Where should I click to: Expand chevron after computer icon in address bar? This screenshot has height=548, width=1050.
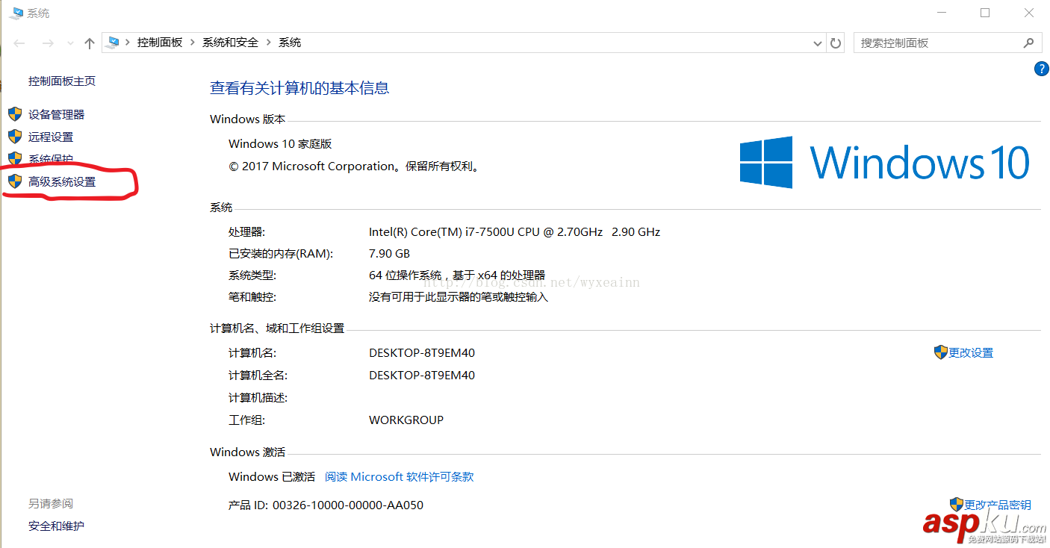pyautogui.click(x=128, y=43)
